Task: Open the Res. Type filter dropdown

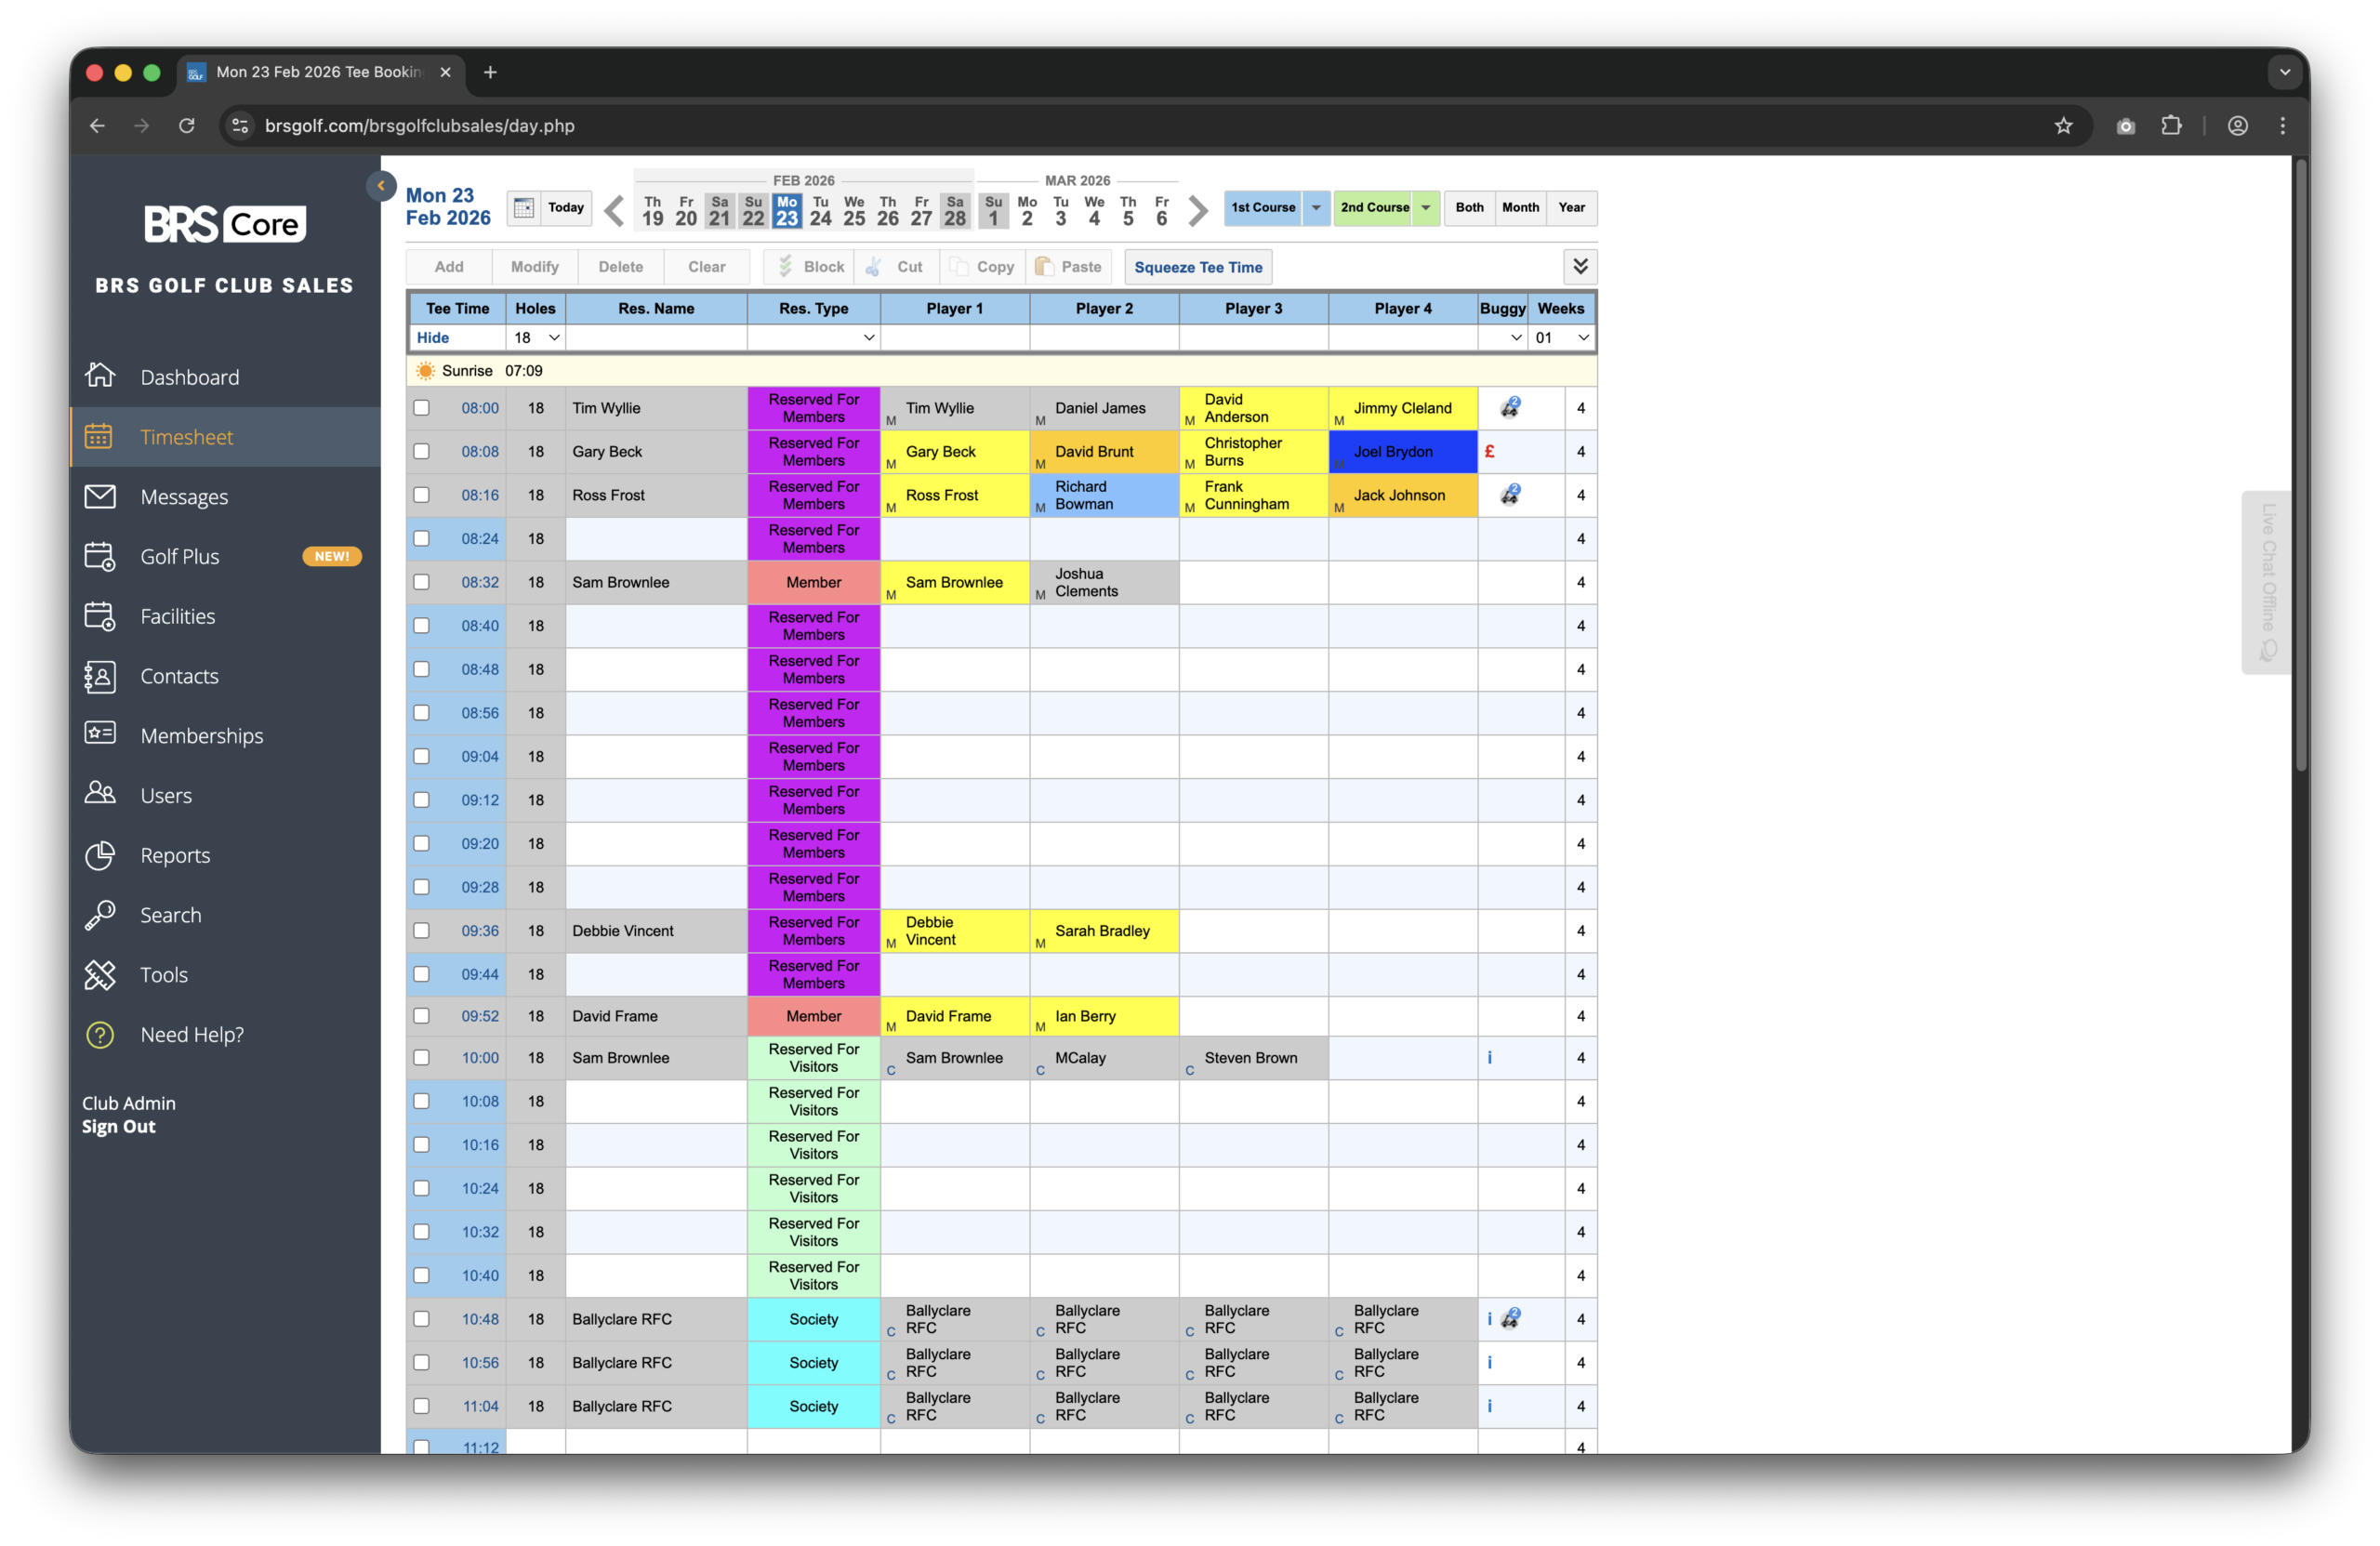Action: point(814,338)
